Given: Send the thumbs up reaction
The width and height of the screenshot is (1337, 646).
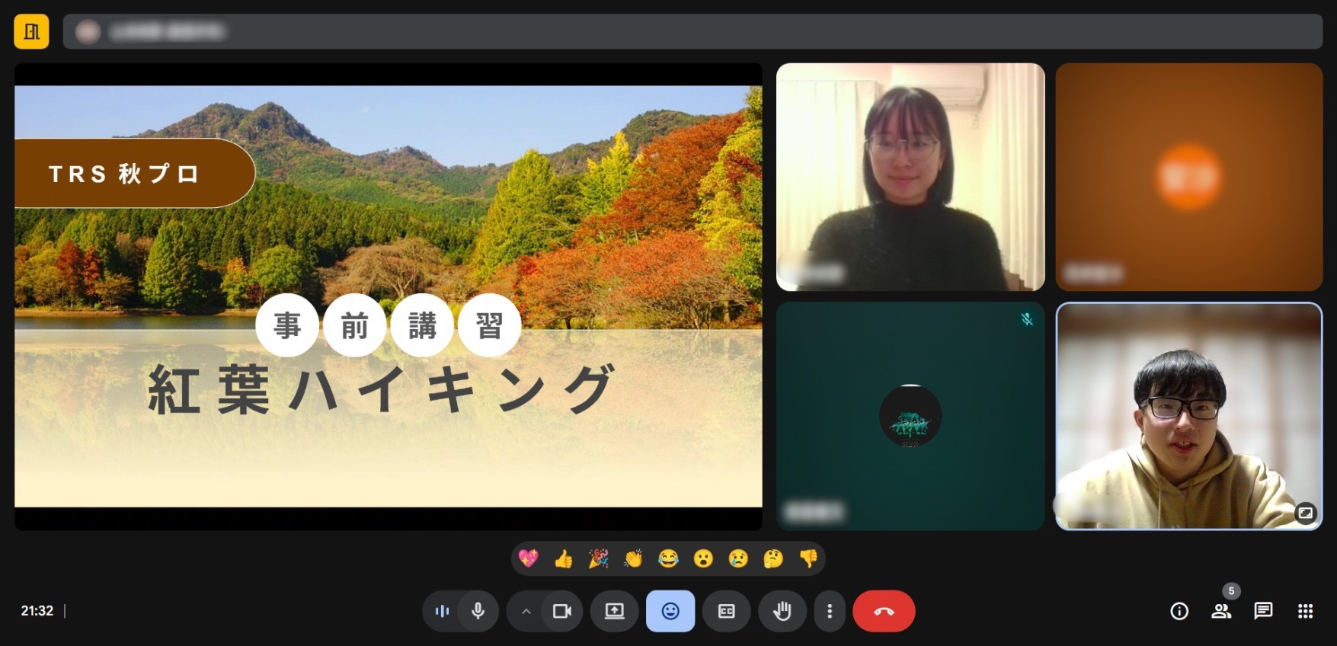Looking at the screenshot, I should [563, 559].
